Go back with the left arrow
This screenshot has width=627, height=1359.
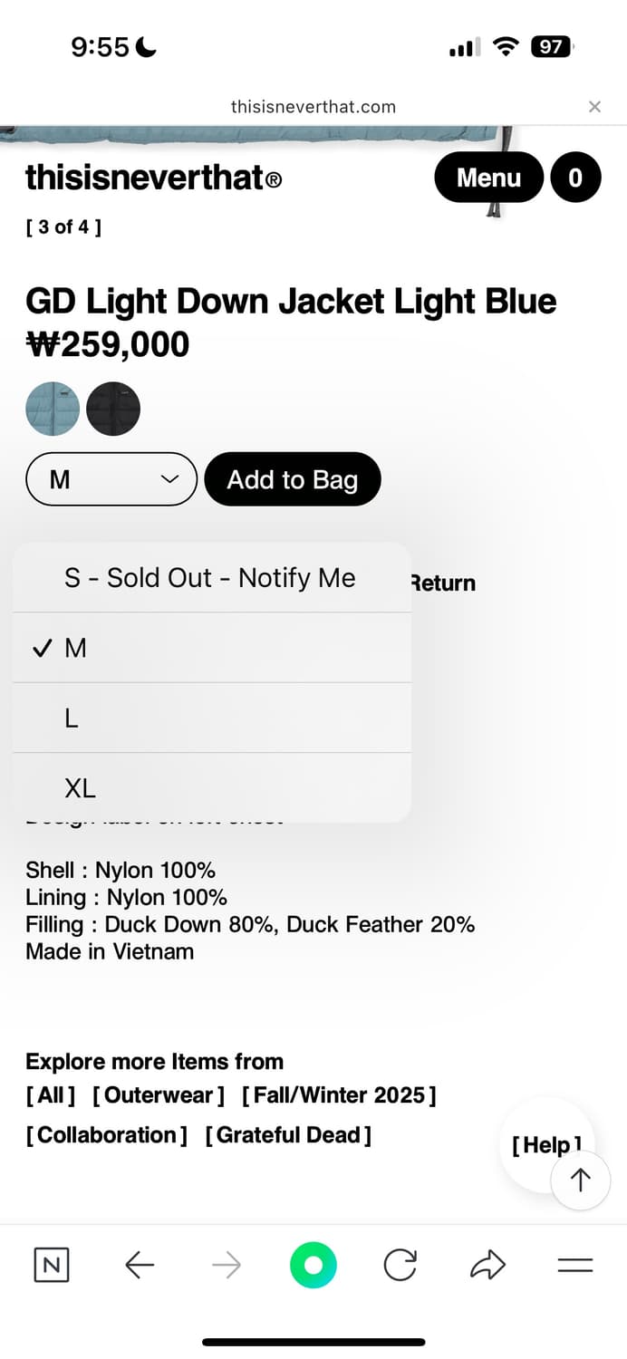(x=140, y=1265)
